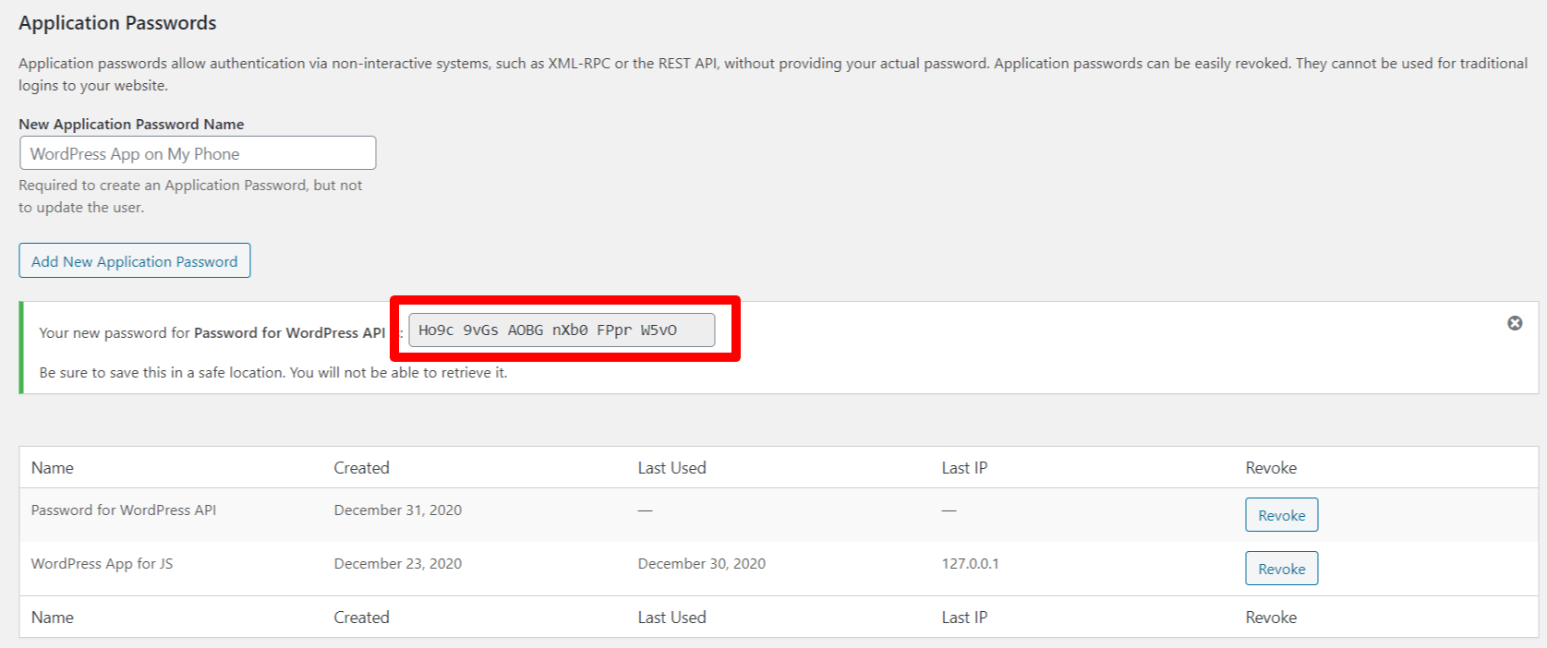The height and width of the screenshot is (648, 1547).
Task: Click the Last IP header at table top
Action: [964, 468]
